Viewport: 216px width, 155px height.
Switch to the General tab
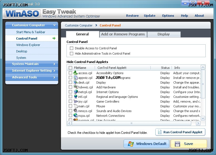(x=82, y=34)
